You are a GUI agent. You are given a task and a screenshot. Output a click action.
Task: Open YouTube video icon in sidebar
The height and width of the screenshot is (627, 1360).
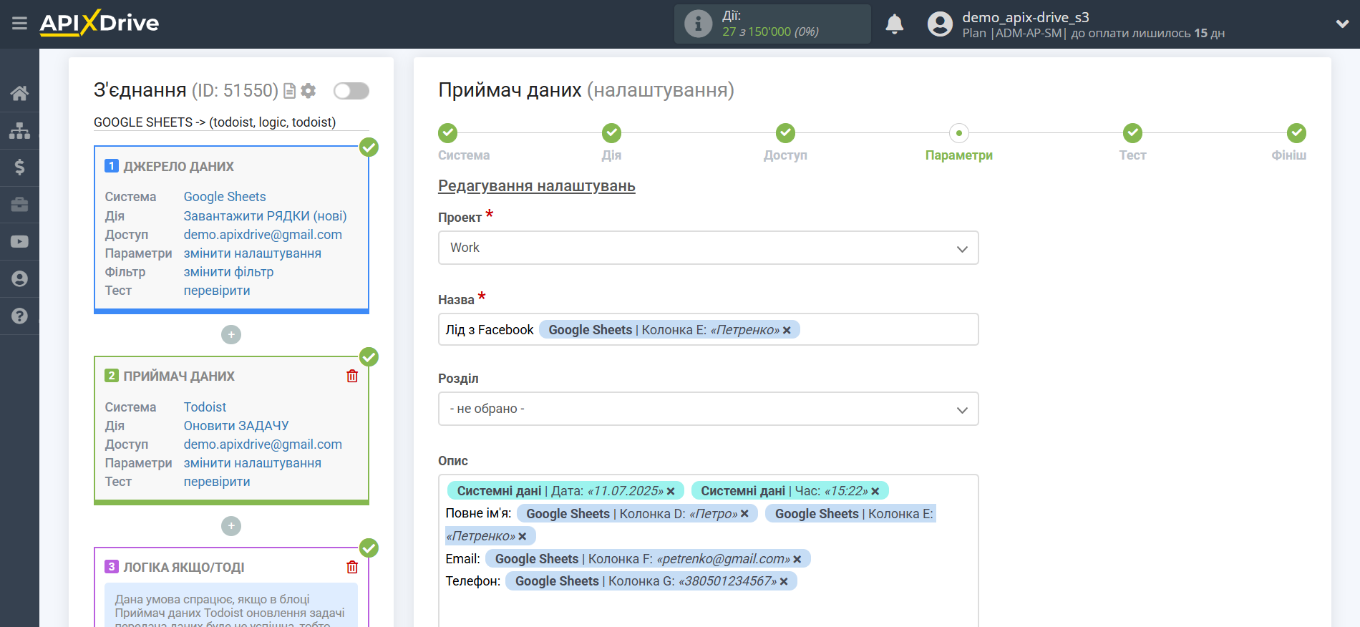coord(19,242)
